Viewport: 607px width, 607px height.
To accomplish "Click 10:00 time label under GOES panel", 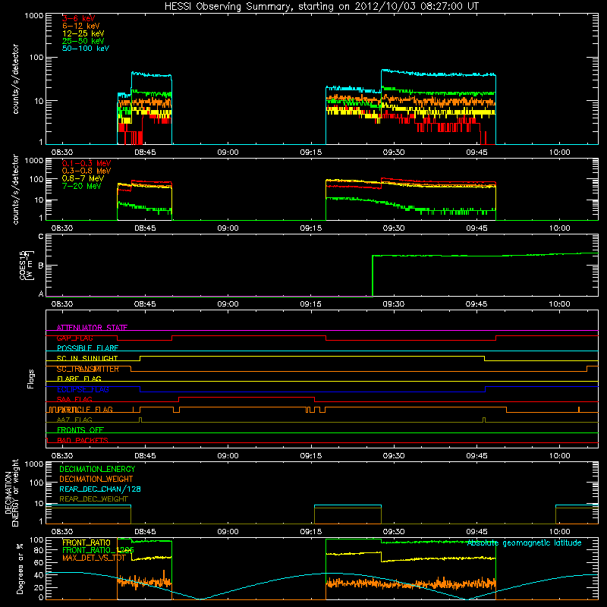I will coord(559,304).
